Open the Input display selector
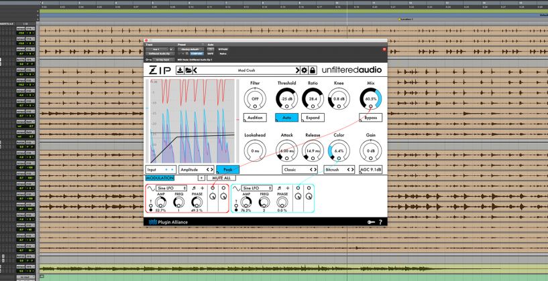 click(x=161, y=169)
